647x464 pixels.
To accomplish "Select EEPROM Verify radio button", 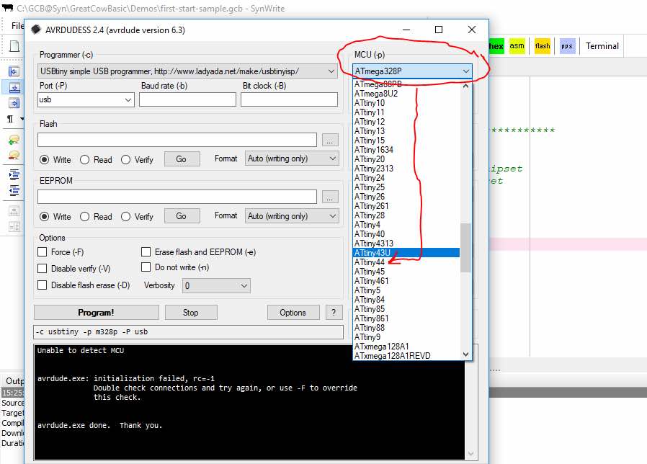I will [x=125, y=217].
